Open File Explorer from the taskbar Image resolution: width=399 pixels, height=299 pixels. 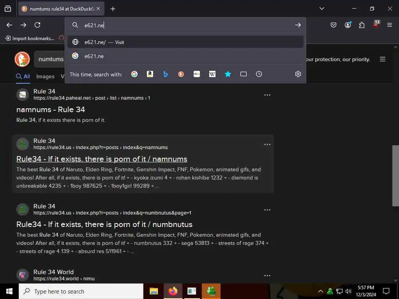(x=154, y=291)
